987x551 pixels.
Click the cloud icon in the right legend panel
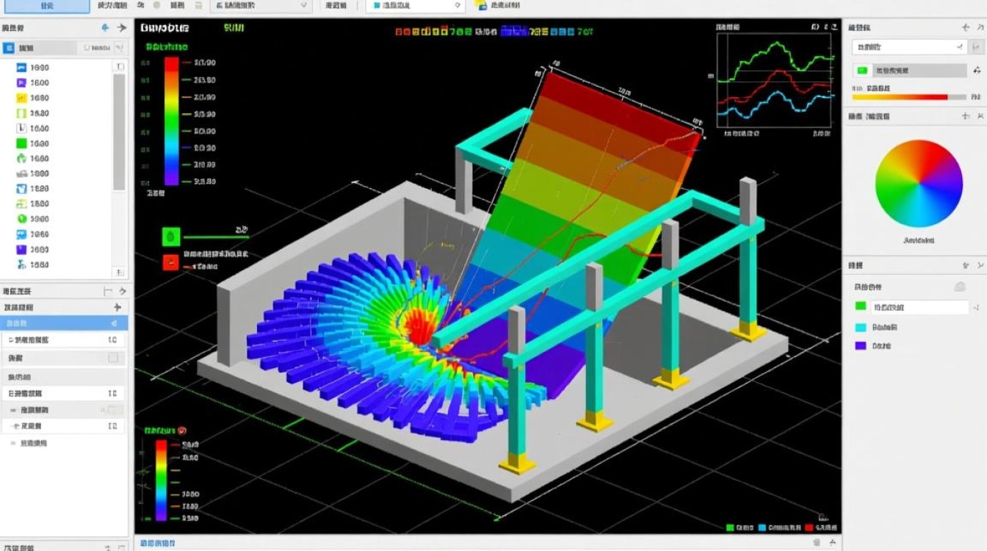click(959, 287)
